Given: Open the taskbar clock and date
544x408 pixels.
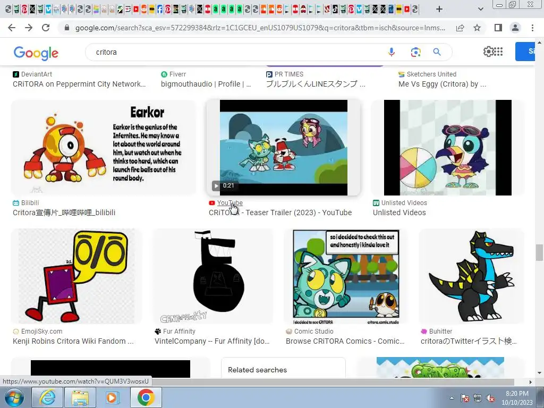Looking at the screenshot, I should [517, 398].
